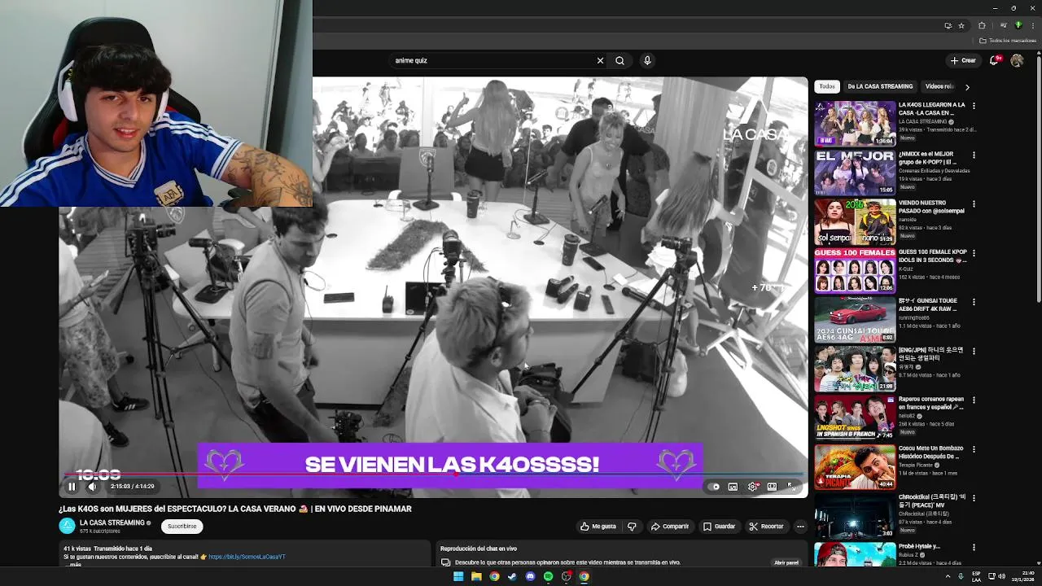The width and height of the screenshot is (1042, 586).
Task: Open Discord from the taskbar
Action: point(530,576)
